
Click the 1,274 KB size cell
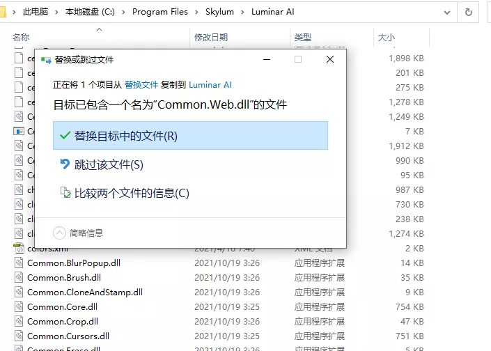click(x=406, y=233)
